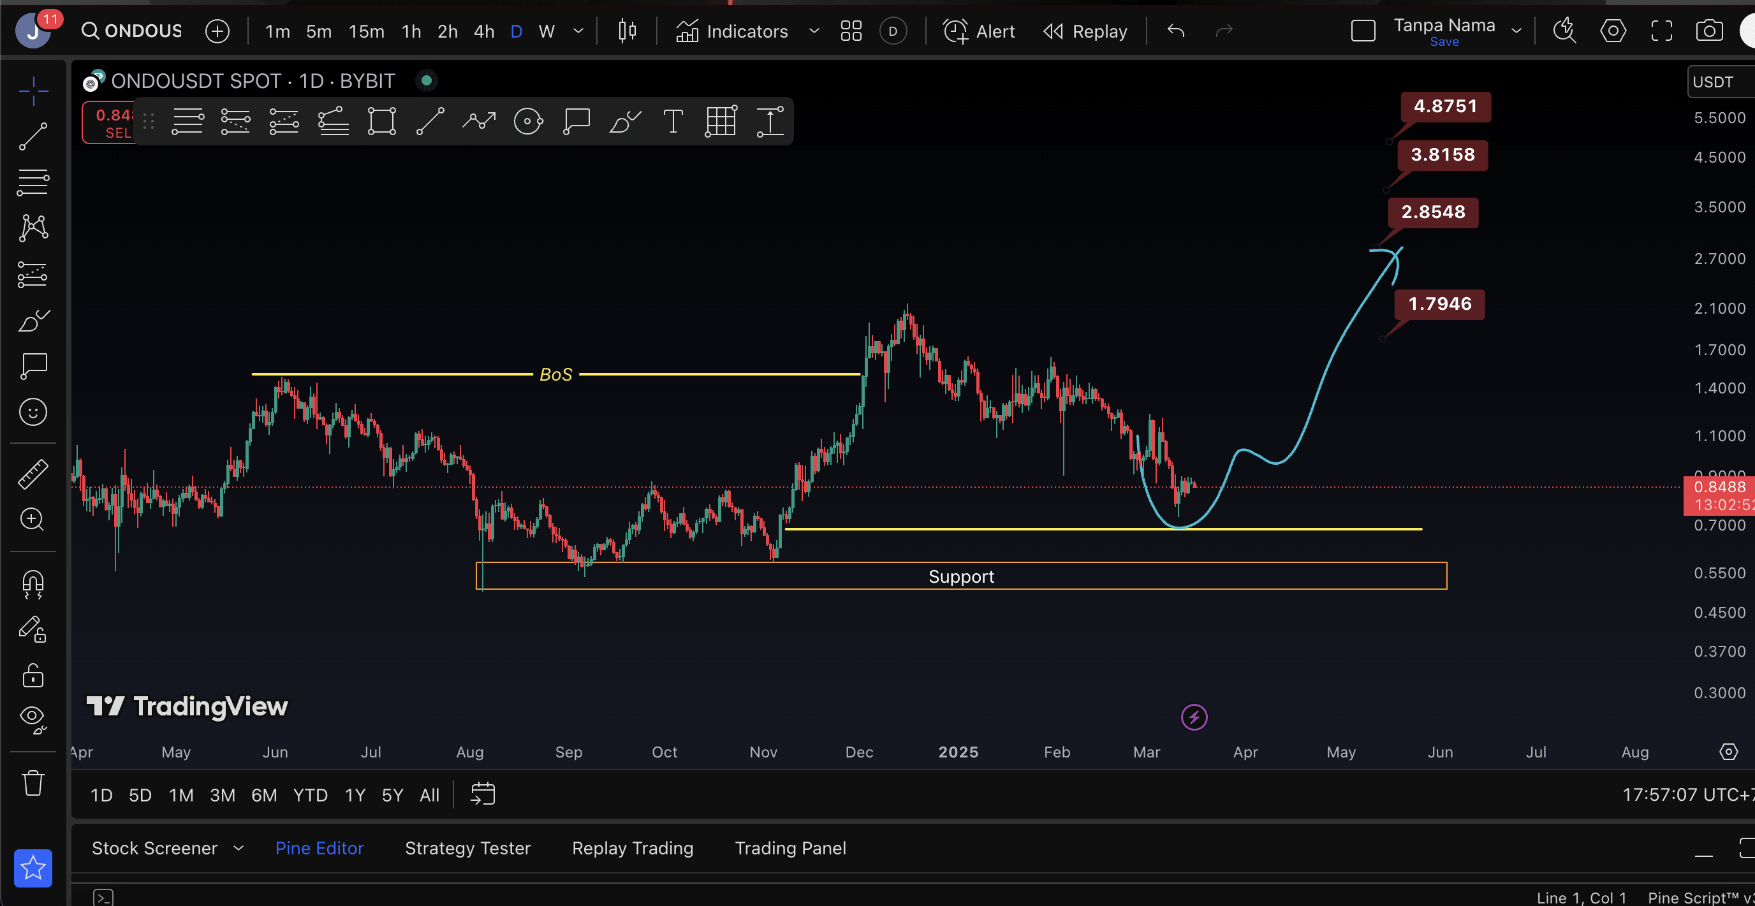Toggle magnet mode in left sidebar

click(33, 584)
